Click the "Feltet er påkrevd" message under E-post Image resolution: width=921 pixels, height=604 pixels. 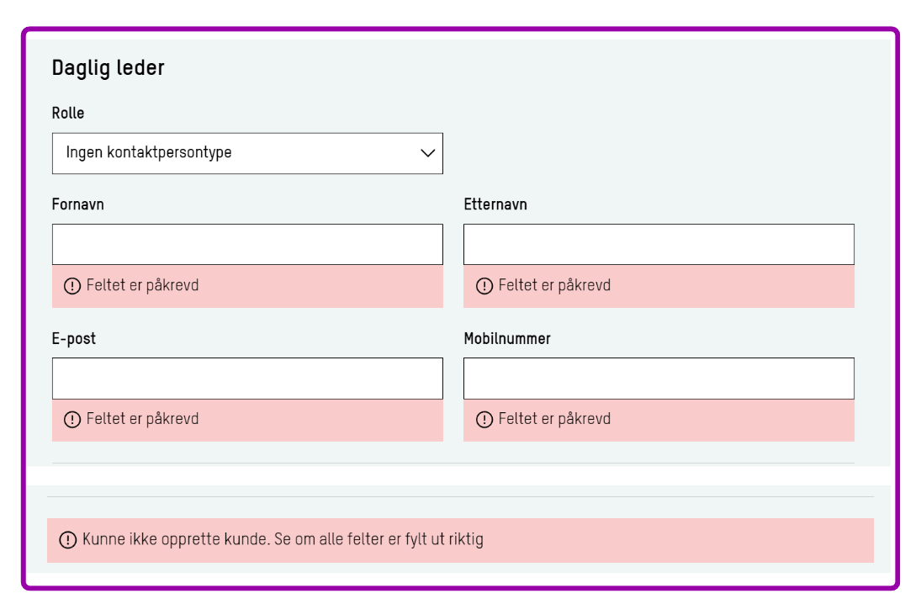[x=142, y=420]
